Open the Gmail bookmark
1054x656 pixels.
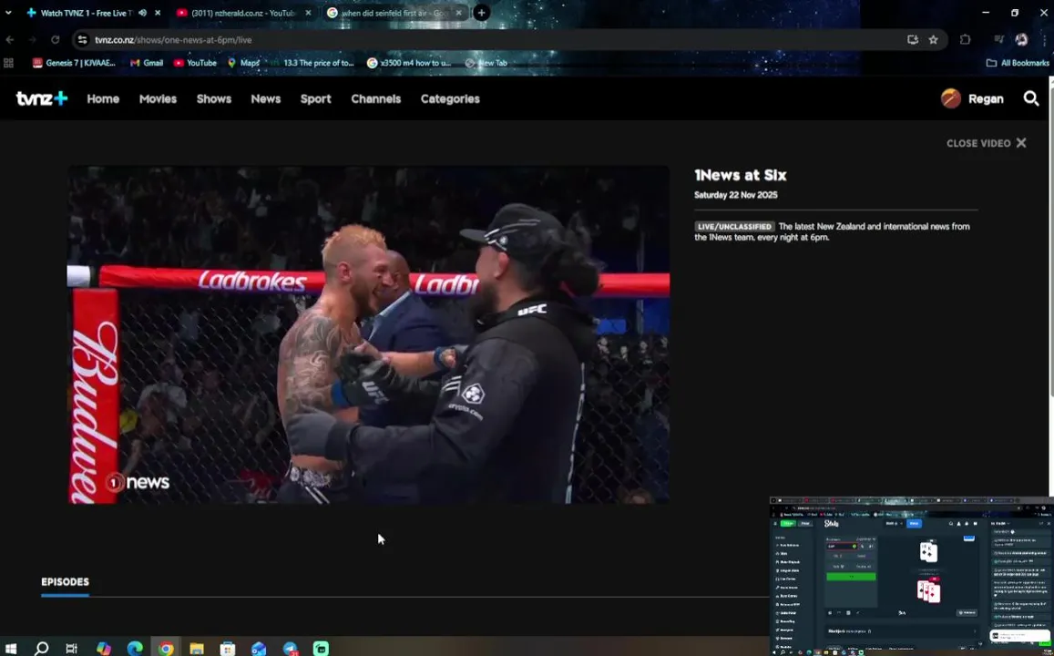(147, 63)
